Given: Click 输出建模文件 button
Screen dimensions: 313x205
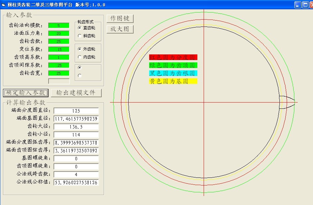Looking at the screenshot, I should point(76,93).
